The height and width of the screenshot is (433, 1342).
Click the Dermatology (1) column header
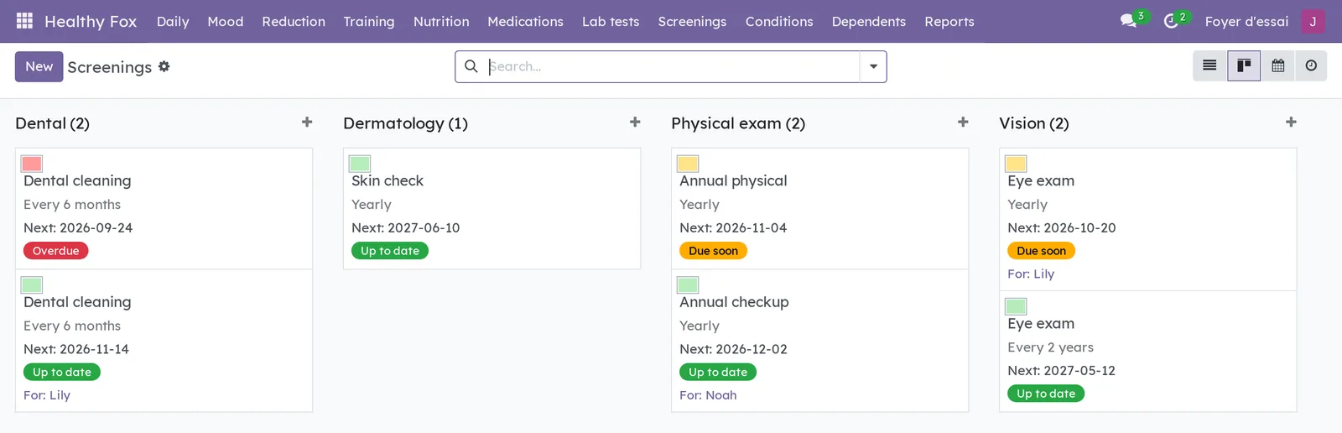(x=405, y=123)
